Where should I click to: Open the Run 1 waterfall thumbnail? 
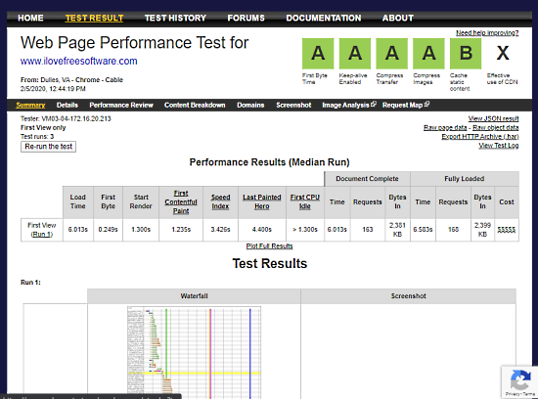(194, 352)
